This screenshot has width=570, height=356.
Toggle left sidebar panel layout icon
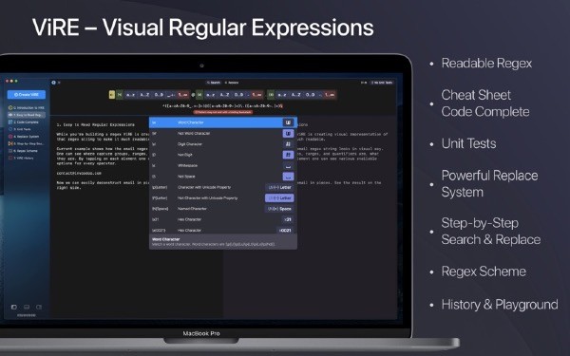pyautogui.click(x=14, y=307)
